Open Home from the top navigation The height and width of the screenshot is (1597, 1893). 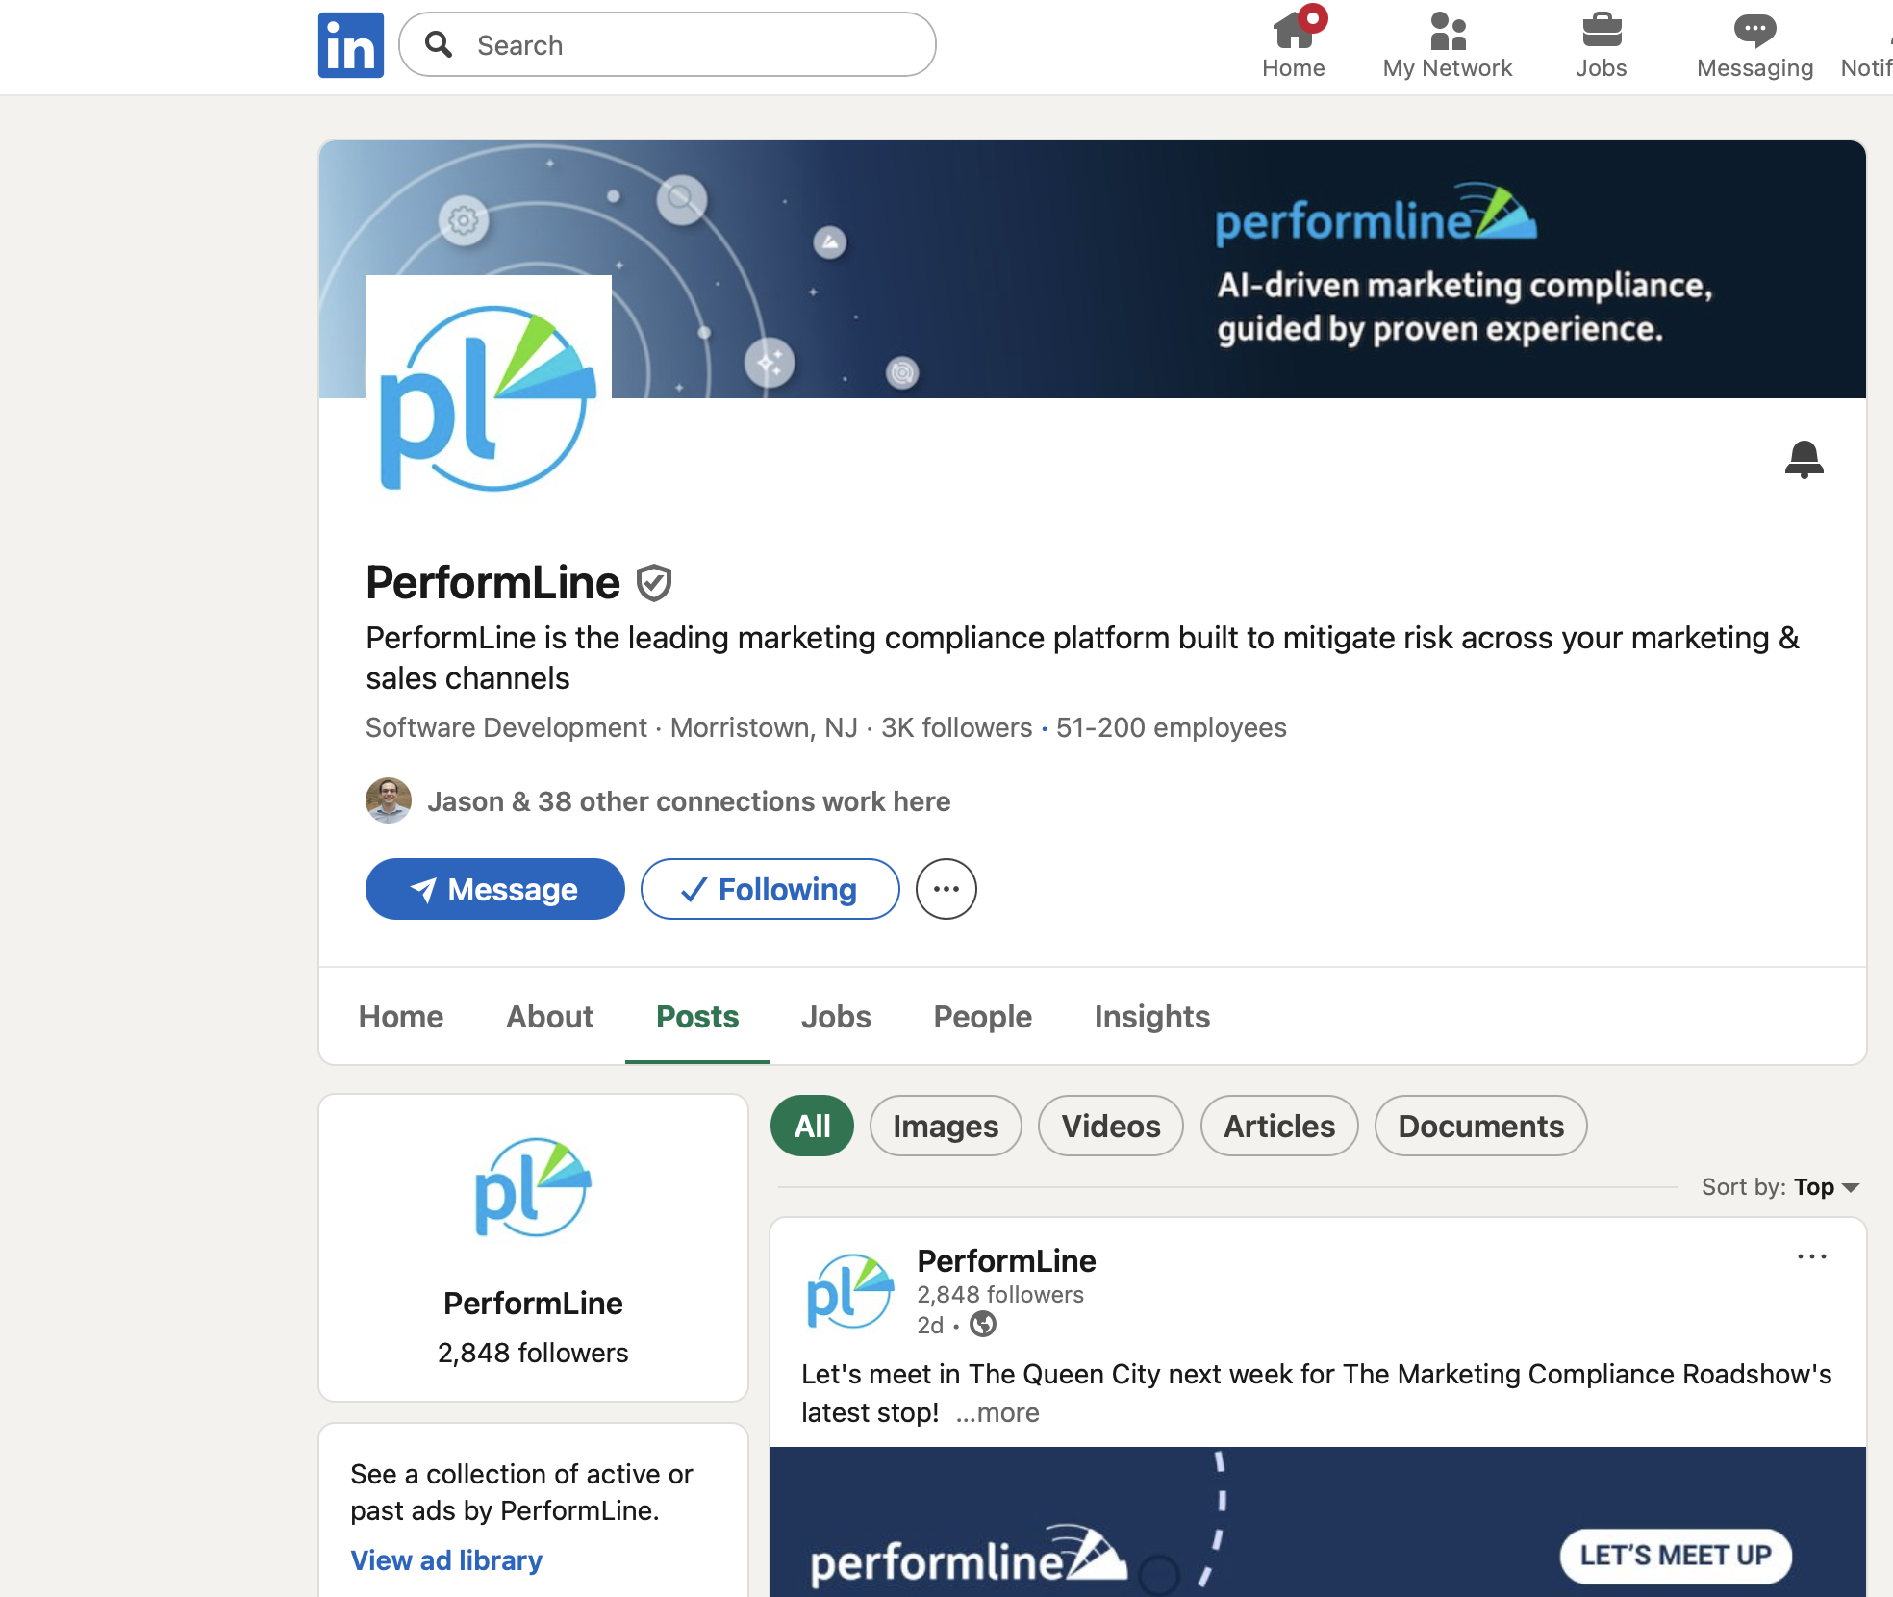pyautogui.click(x=1293, y=44)
